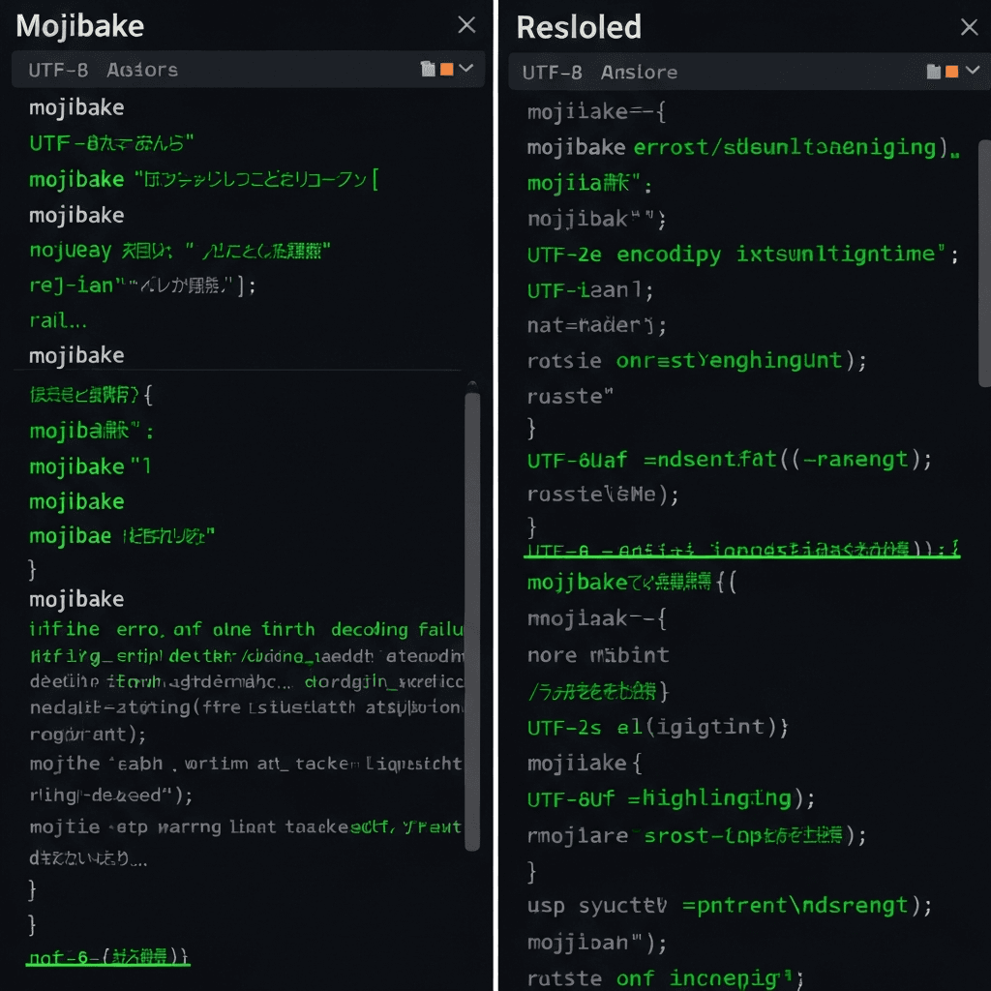The height and width of the screenshot is (991, 991).
Task: Click the file icon in the Mojibake toolbar
Action: tap(428, 69)
